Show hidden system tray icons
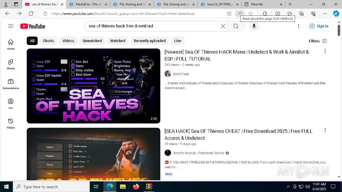 coord(288,187)
